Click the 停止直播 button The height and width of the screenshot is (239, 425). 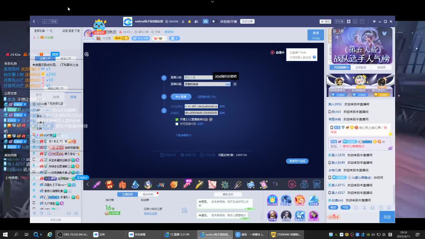tap(181, 97)
